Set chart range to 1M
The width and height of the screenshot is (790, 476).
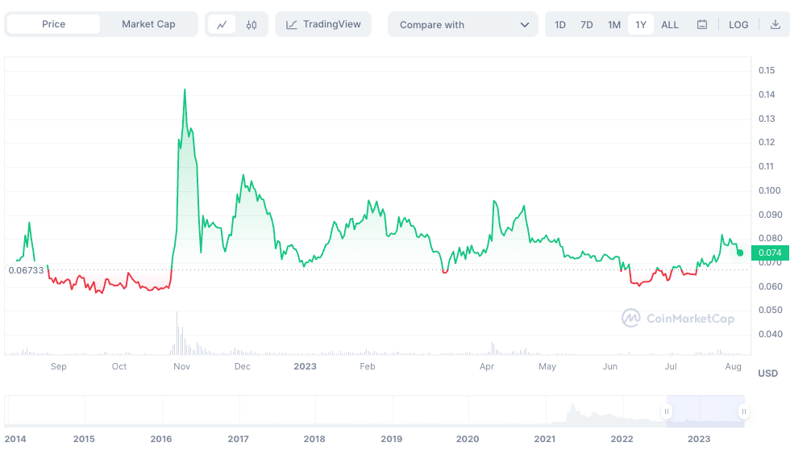(x=614, y=25)
